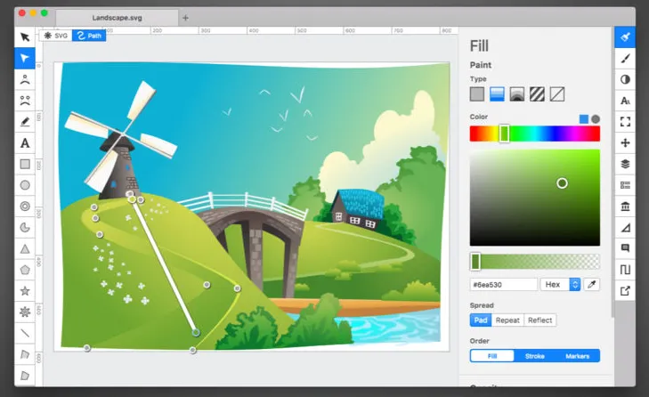
Task: Click the gray circle color mode swatch
Action: pos(596,119)
